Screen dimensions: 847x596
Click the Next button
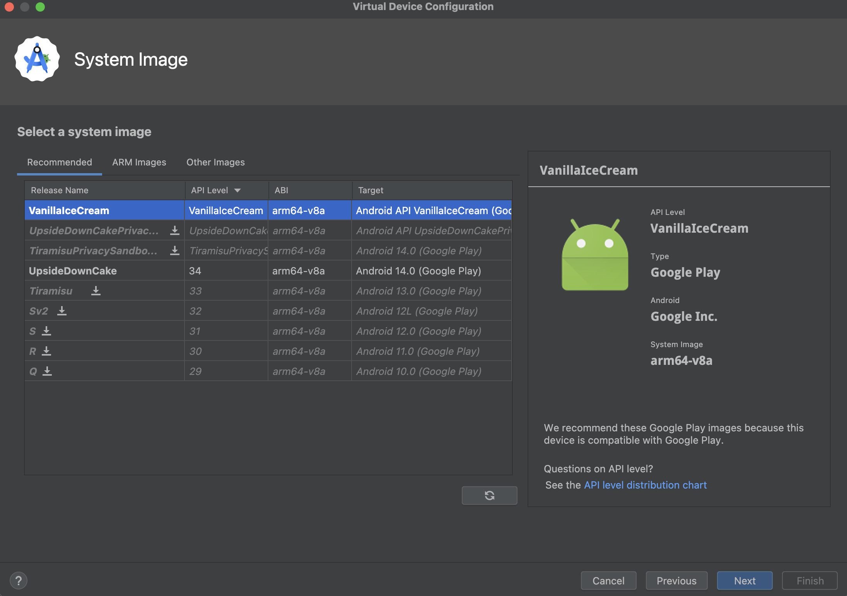tap(745, 580)
